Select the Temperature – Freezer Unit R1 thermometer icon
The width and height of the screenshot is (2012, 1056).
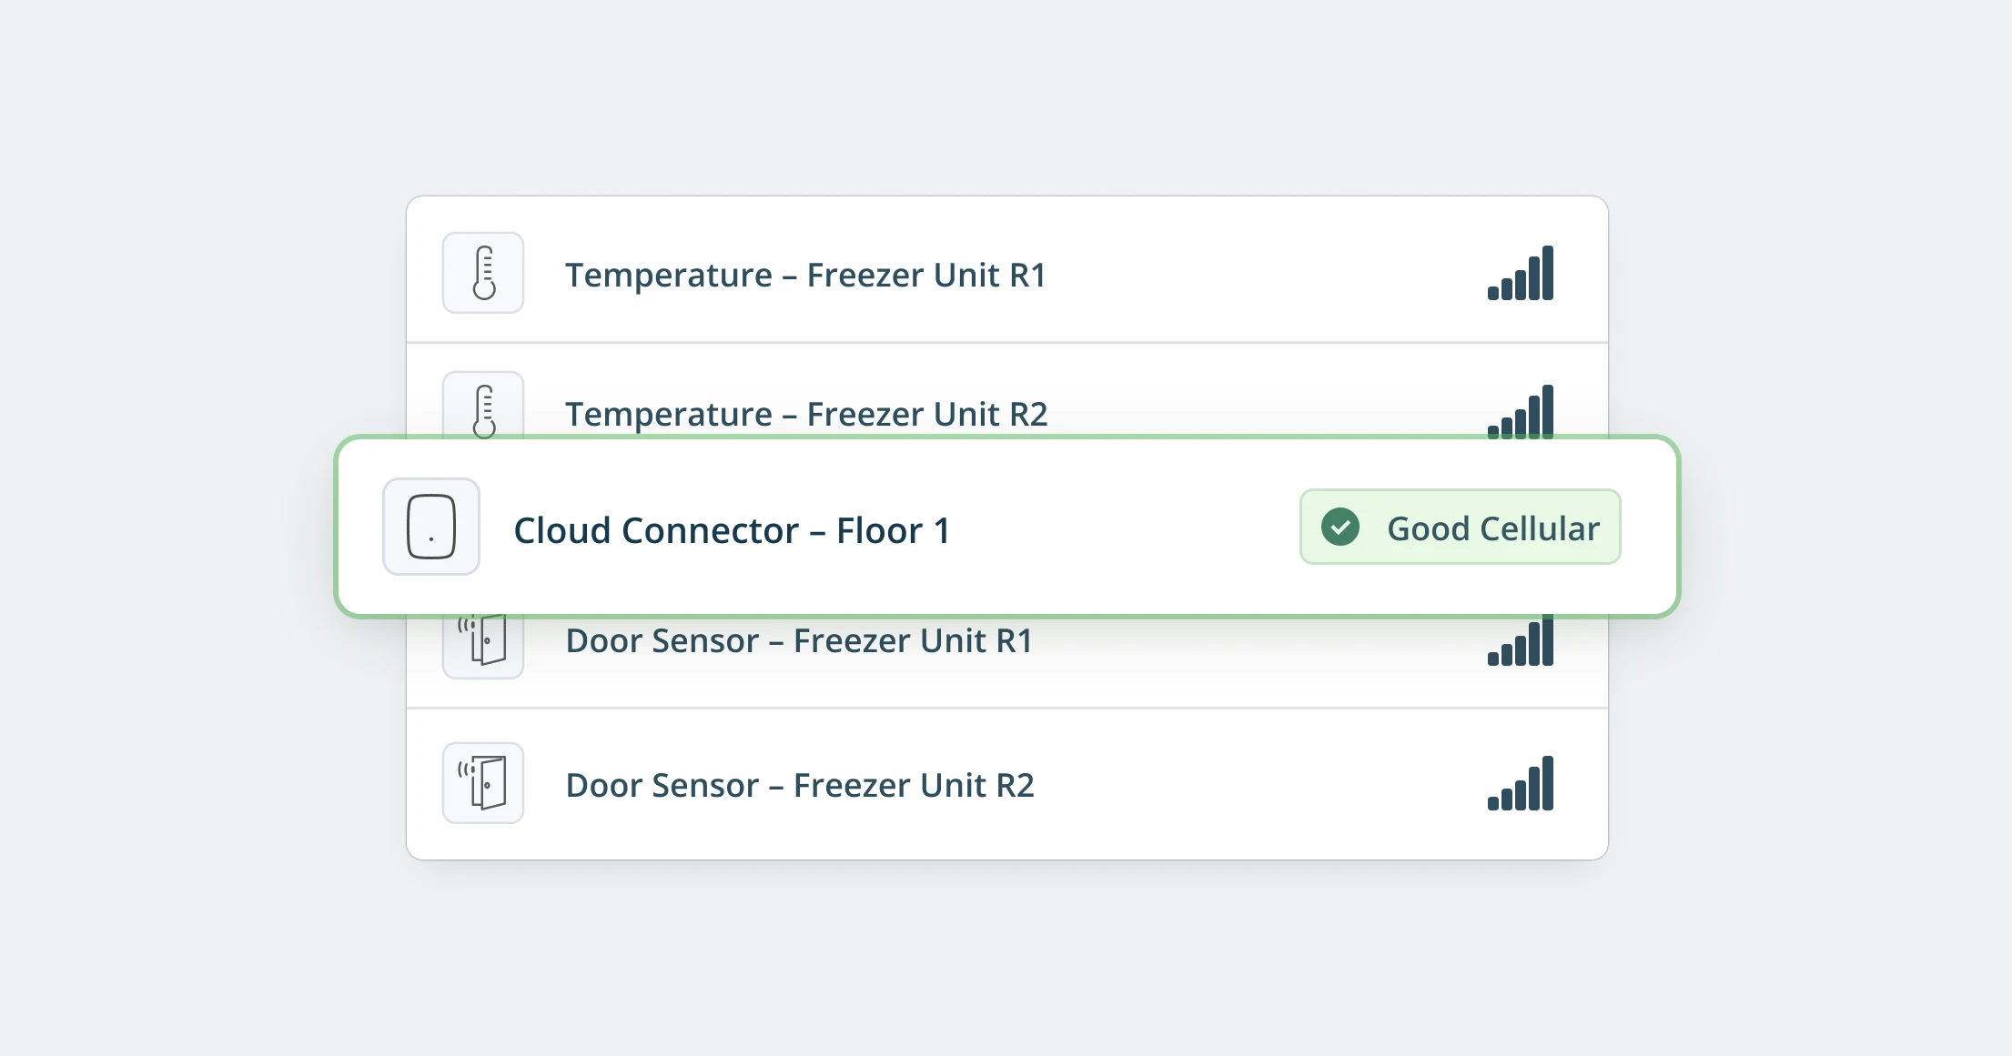(x=483, y=272)
